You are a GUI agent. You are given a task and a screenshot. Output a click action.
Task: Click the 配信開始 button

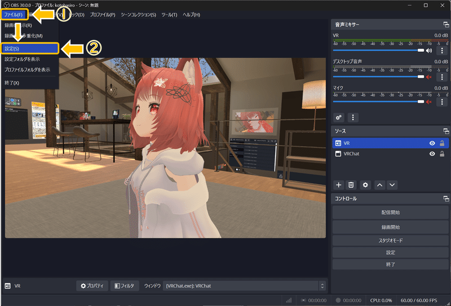point(390,212)
